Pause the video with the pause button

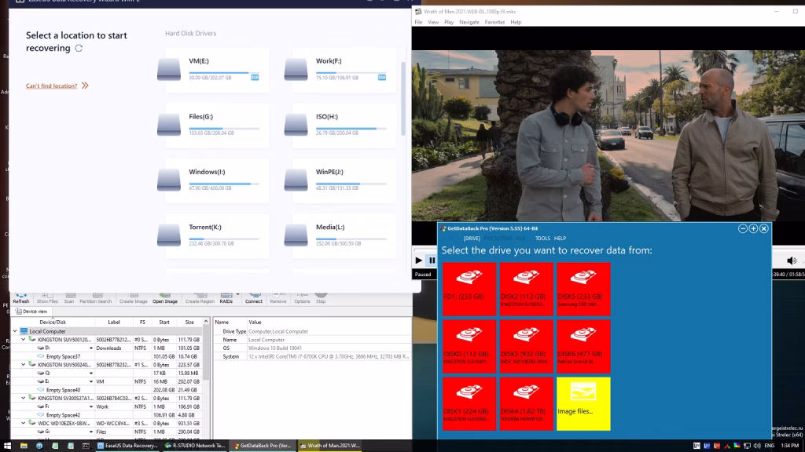(432, 261)
